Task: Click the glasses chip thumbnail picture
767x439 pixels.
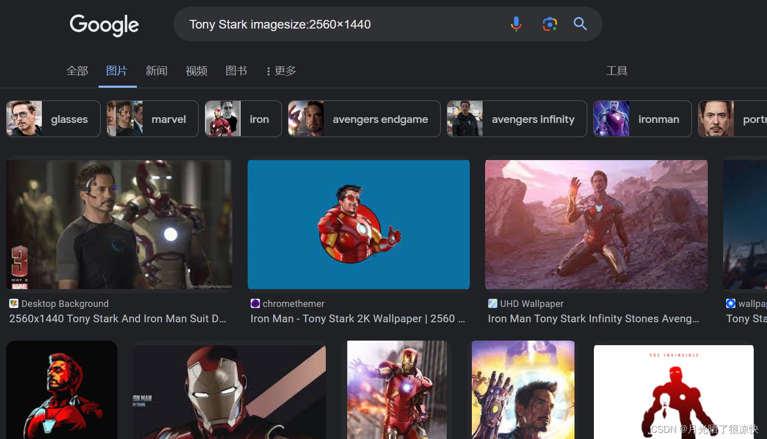Action: tap(24, 119)
